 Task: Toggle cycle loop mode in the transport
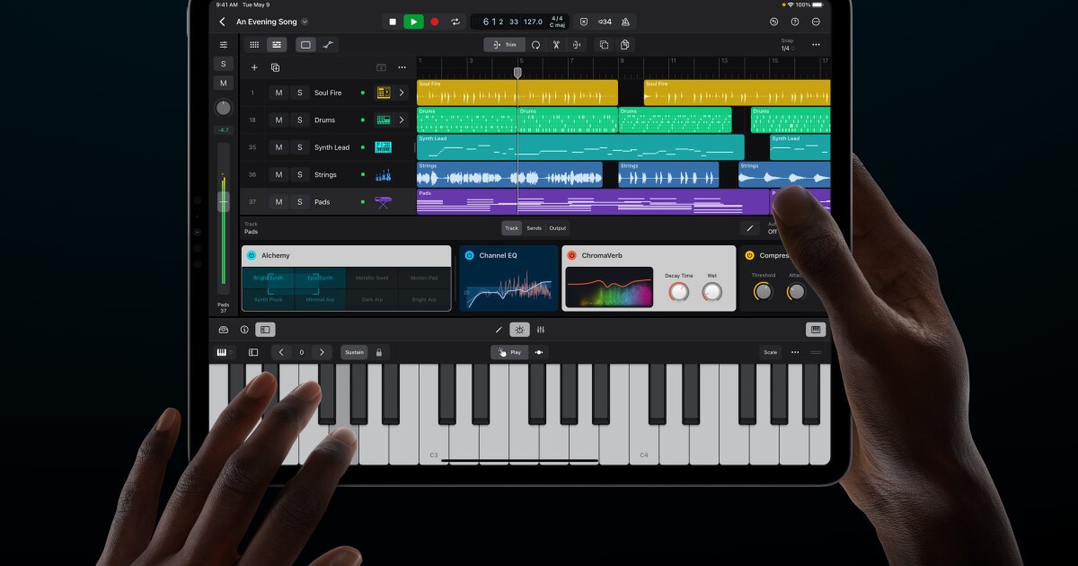click(455, 22)
